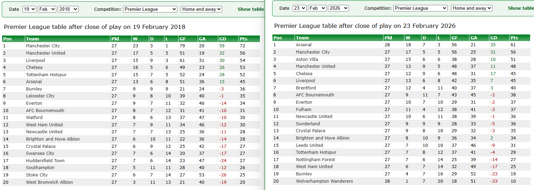The width and height of the screenshot is (534, 190).
Task: Click Pos column header in 2026 table
Action: 278,38
